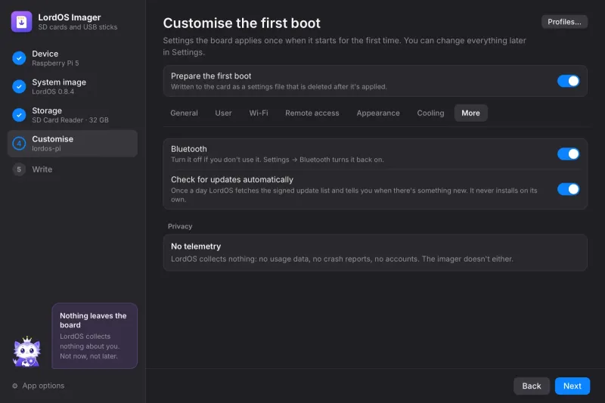Select the Cooling tab
This screenshot has width=605, height=403.
click(x=430, y=113)
